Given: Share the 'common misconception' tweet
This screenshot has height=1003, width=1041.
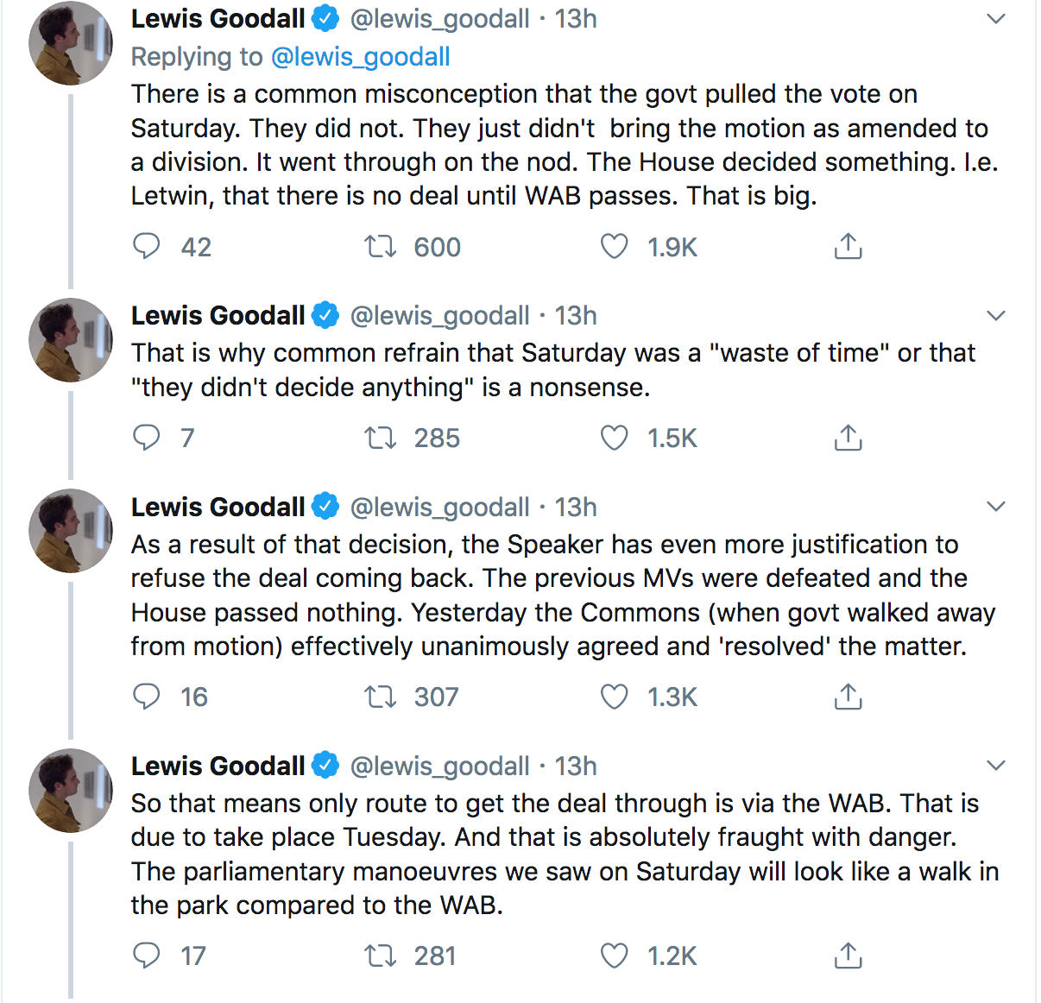Looking at the screenshot, I should pos(848,247).
